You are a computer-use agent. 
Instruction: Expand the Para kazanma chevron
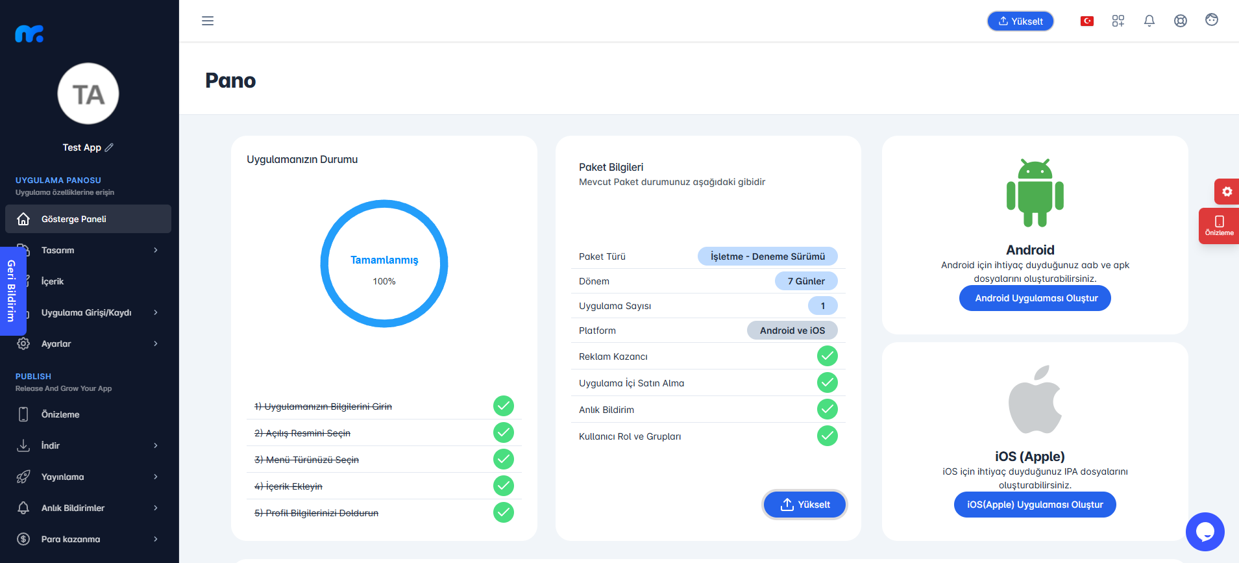tap(156, 539)
